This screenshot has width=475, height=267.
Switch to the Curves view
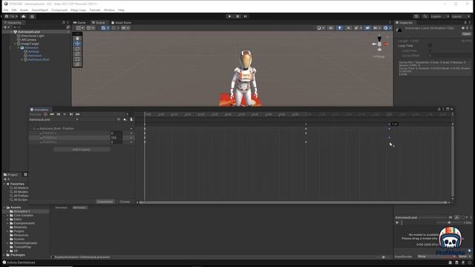click(125, 202)
